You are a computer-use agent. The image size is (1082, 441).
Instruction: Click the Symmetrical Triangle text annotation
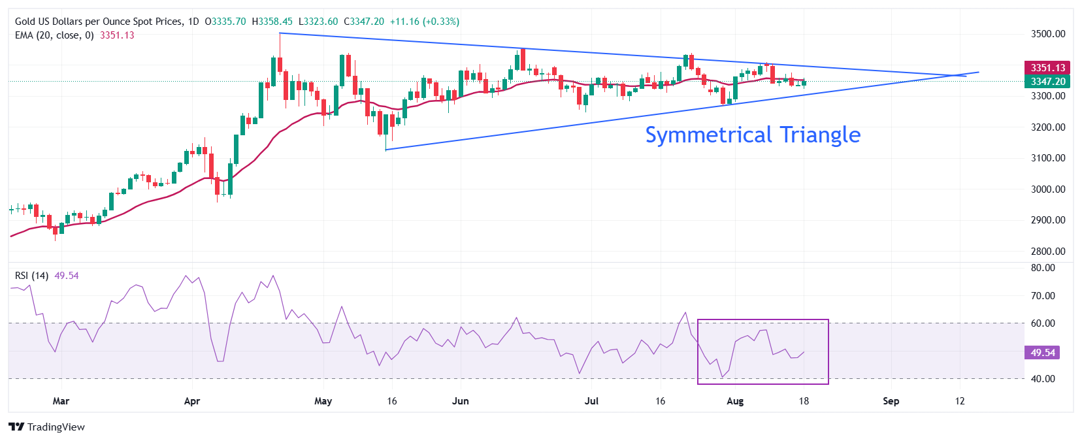click(x=753, y=135)
